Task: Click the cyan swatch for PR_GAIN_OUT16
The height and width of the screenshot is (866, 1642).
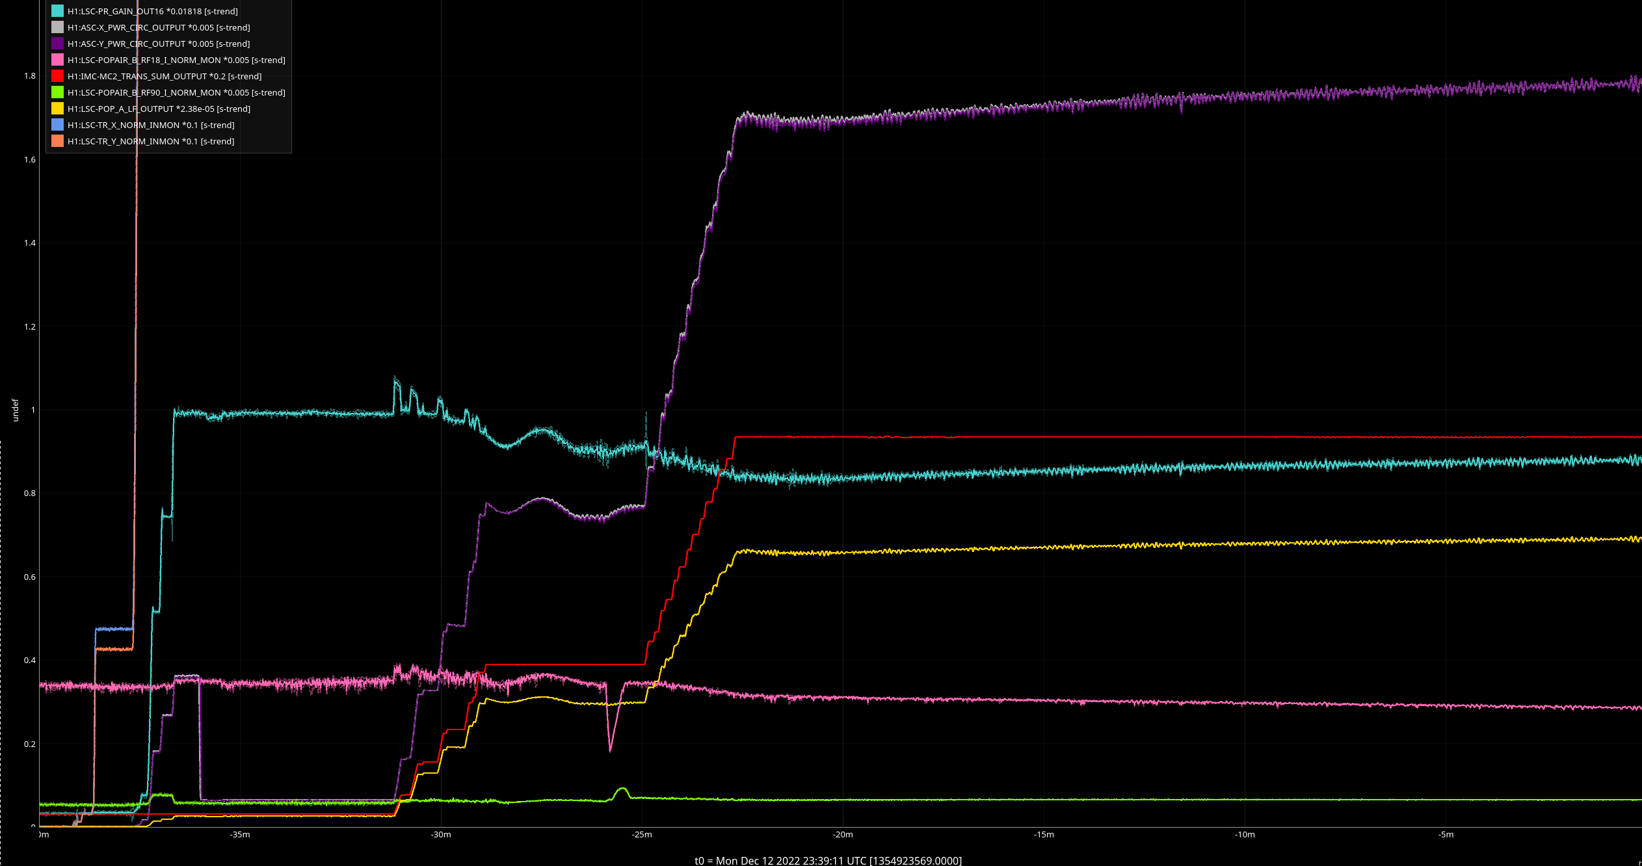Action: 57,11
